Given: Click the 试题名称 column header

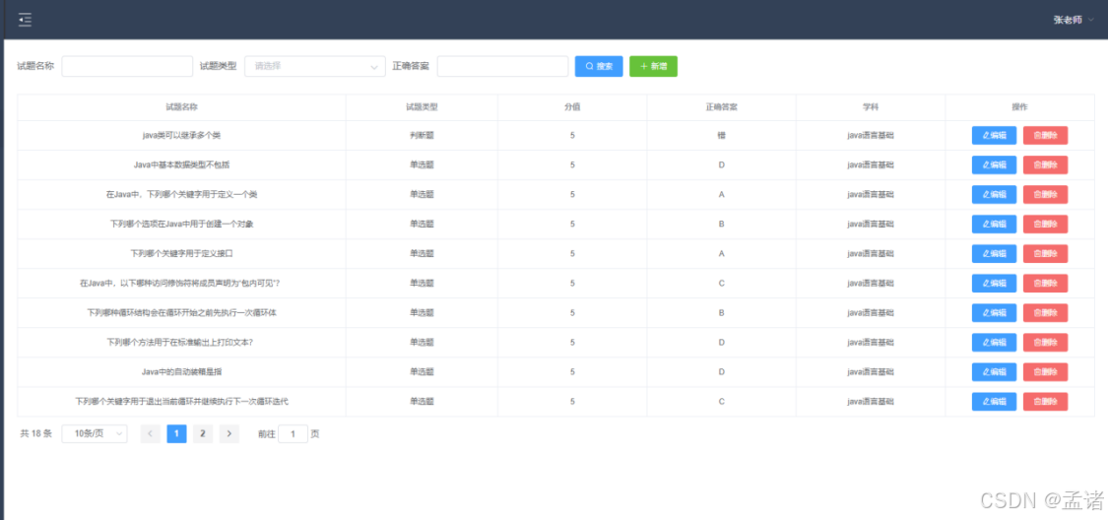Looking at the screenshot, I should pyautogui.click(x=181, y=107).
